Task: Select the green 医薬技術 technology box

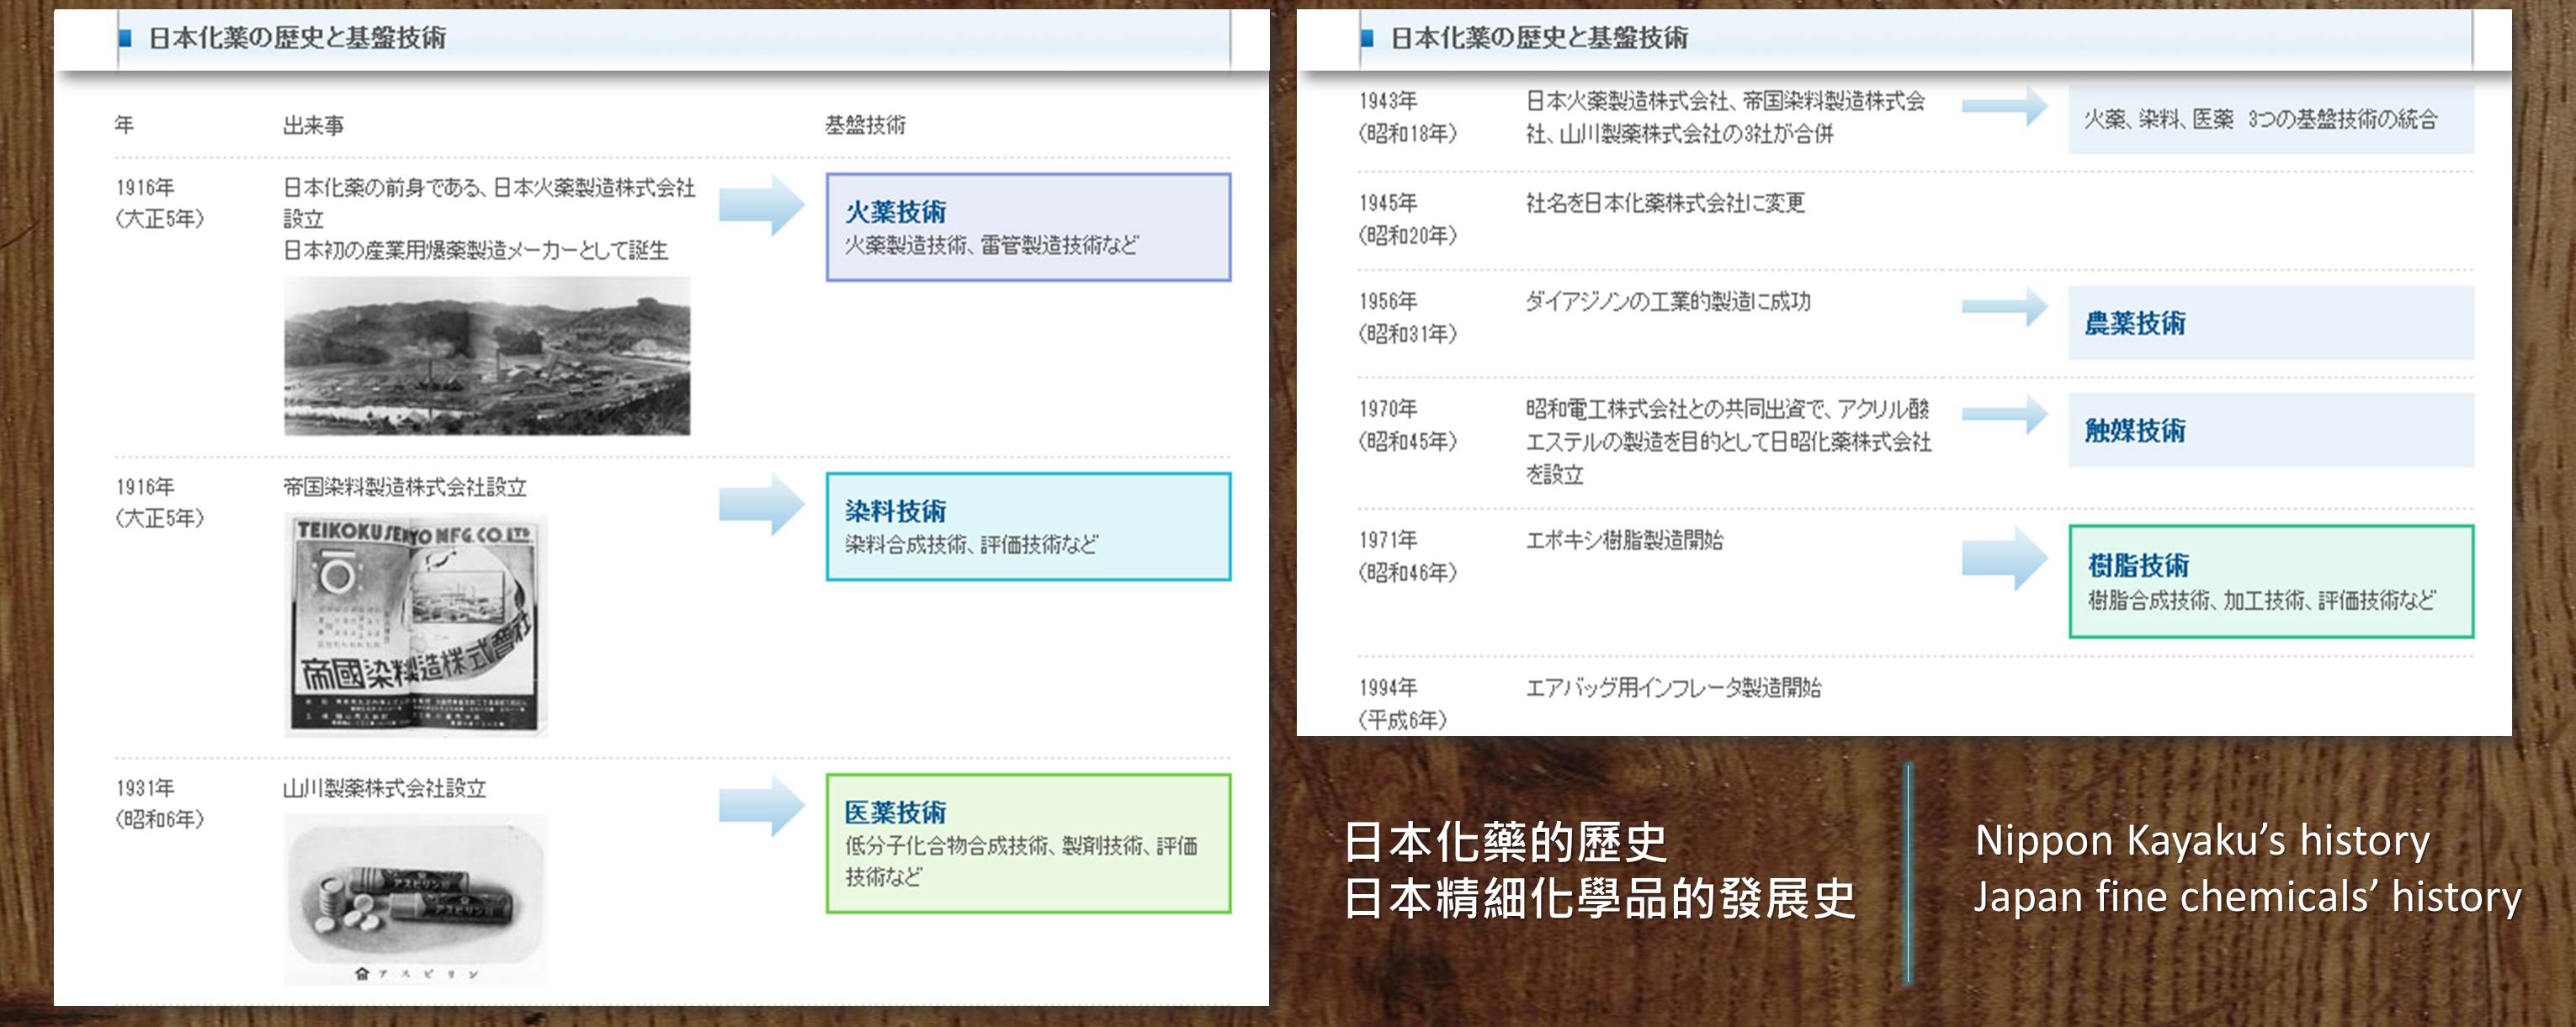Action: 1028,843
